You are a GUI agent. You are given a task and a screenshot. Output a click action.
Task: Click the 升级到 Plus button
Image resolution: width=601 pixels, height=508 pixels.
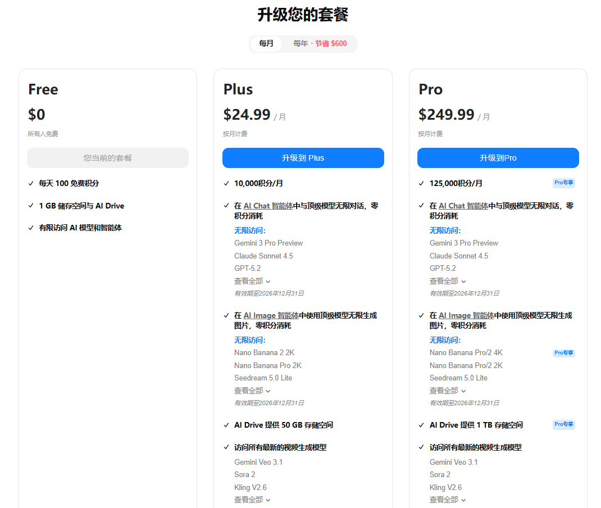303,158
